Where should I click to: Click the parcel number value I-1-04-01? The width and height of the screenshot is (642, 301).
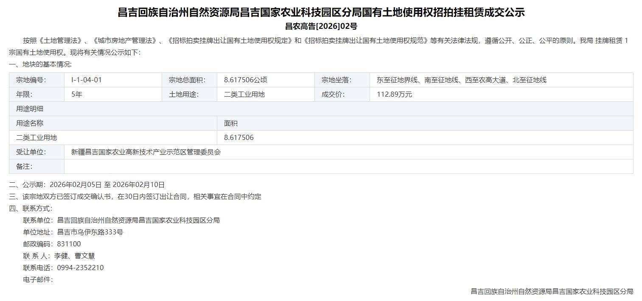(87, 80)
